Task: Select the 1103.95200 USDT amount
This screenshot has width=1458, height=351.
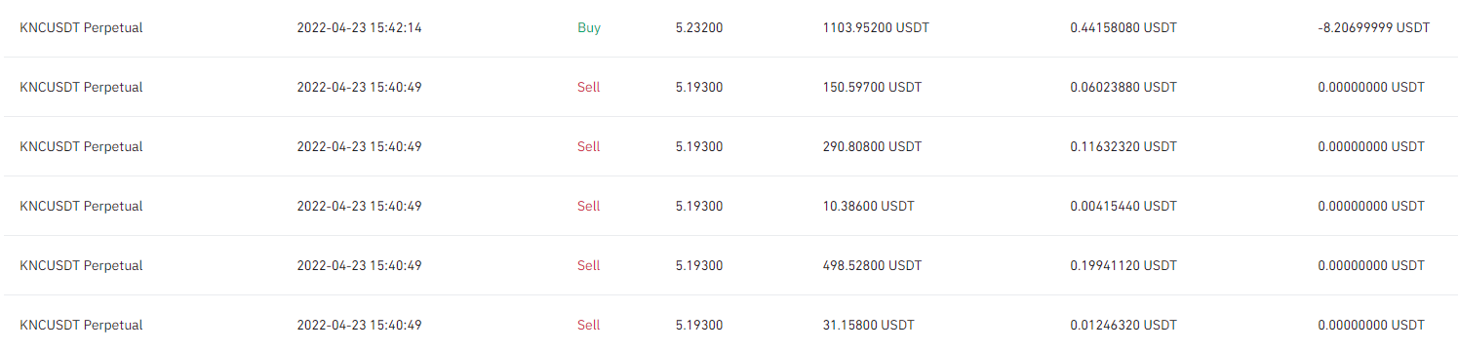Action: pos(876,27)
